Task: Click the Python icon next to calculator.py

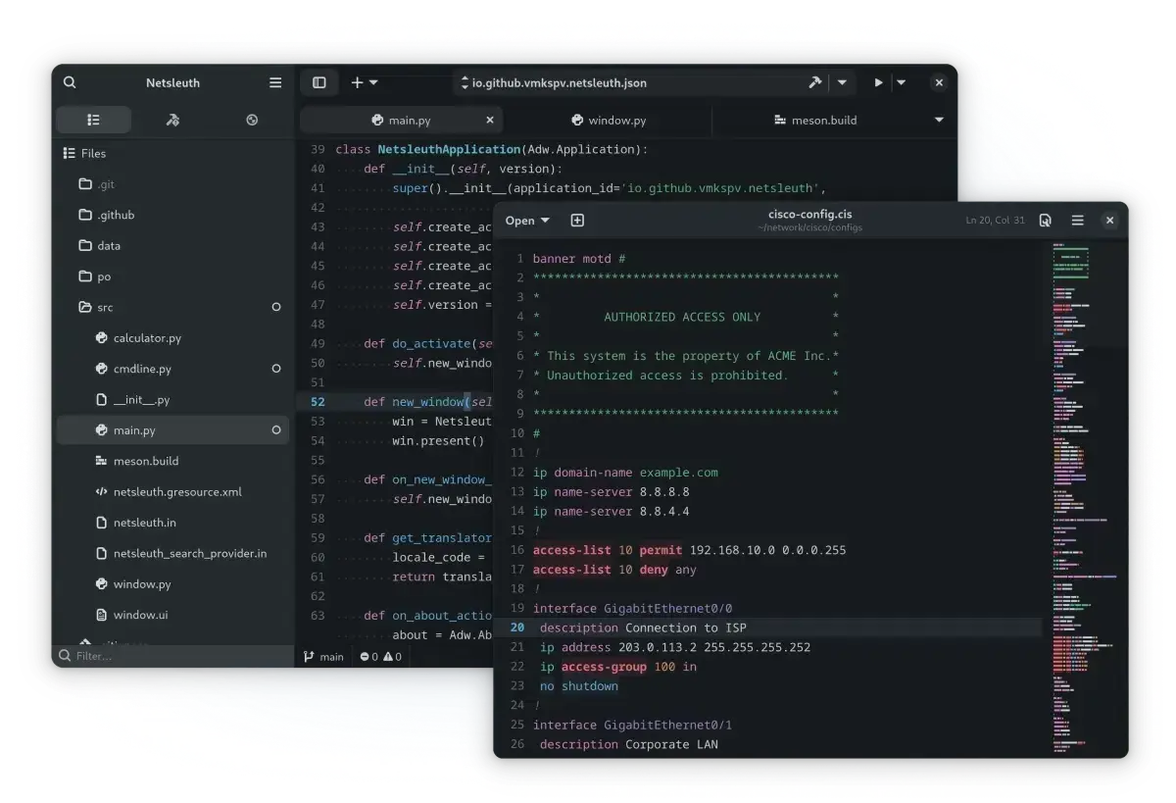Action: pyautogui.click(x=101, y=337)
